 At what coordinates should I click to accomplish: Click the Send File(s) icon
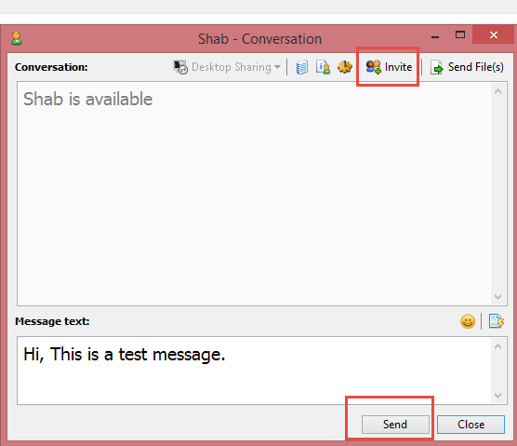(436, 67)
